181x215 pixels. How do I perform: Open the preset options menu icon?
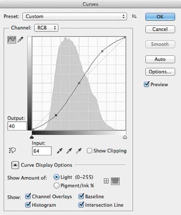tap(134, 16)
